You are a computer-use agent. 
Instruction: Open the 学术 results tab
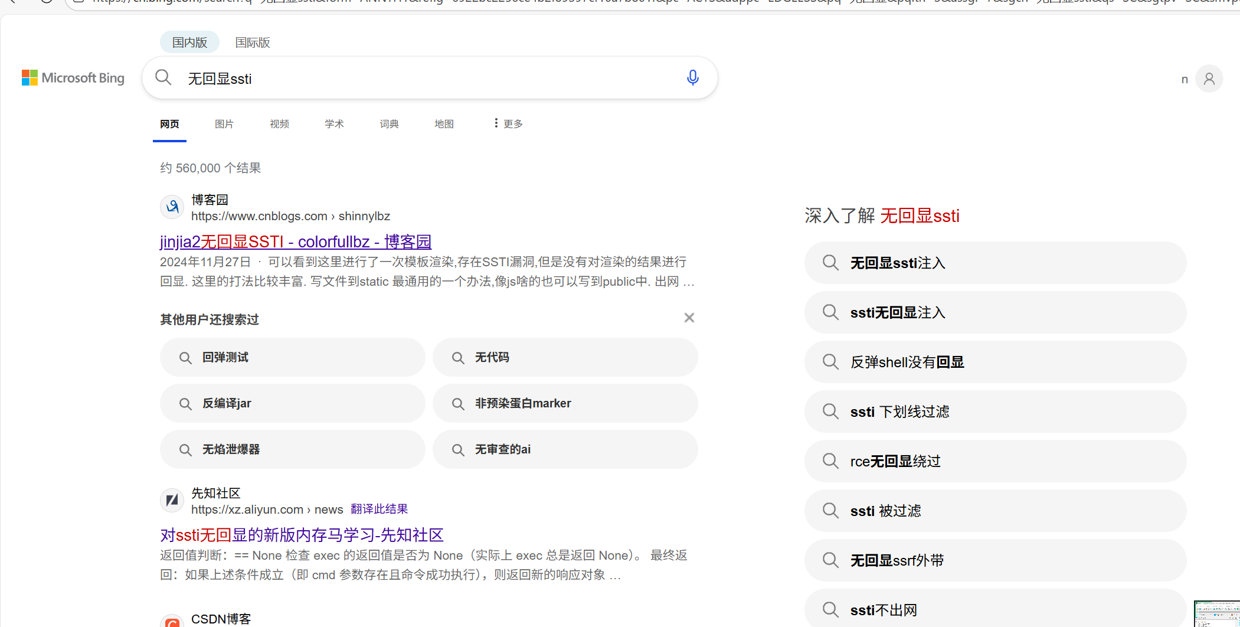tap(334, 124)
